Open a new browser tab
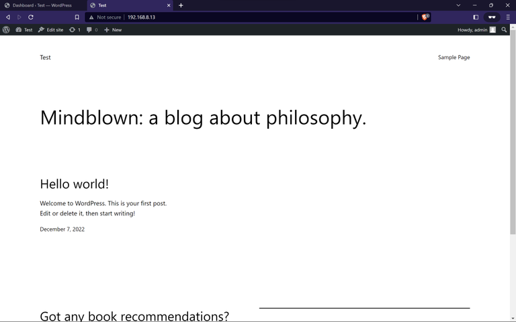This screenshot has height=322, width=516. coord(181,5)
